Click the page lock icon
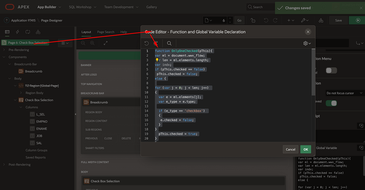This screenshot has height=190, width=365. 253,20
